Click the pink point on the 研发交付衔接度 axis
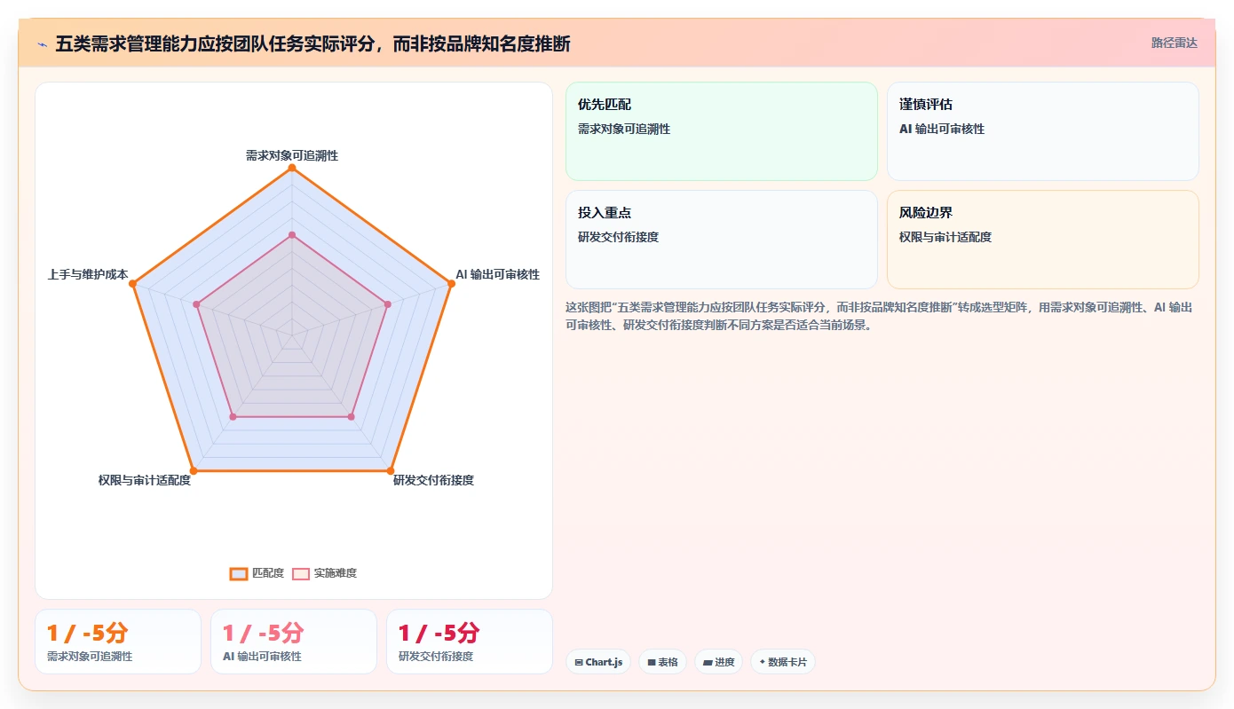Screen dimensions: 1234x709 click(x=352, y=416)
